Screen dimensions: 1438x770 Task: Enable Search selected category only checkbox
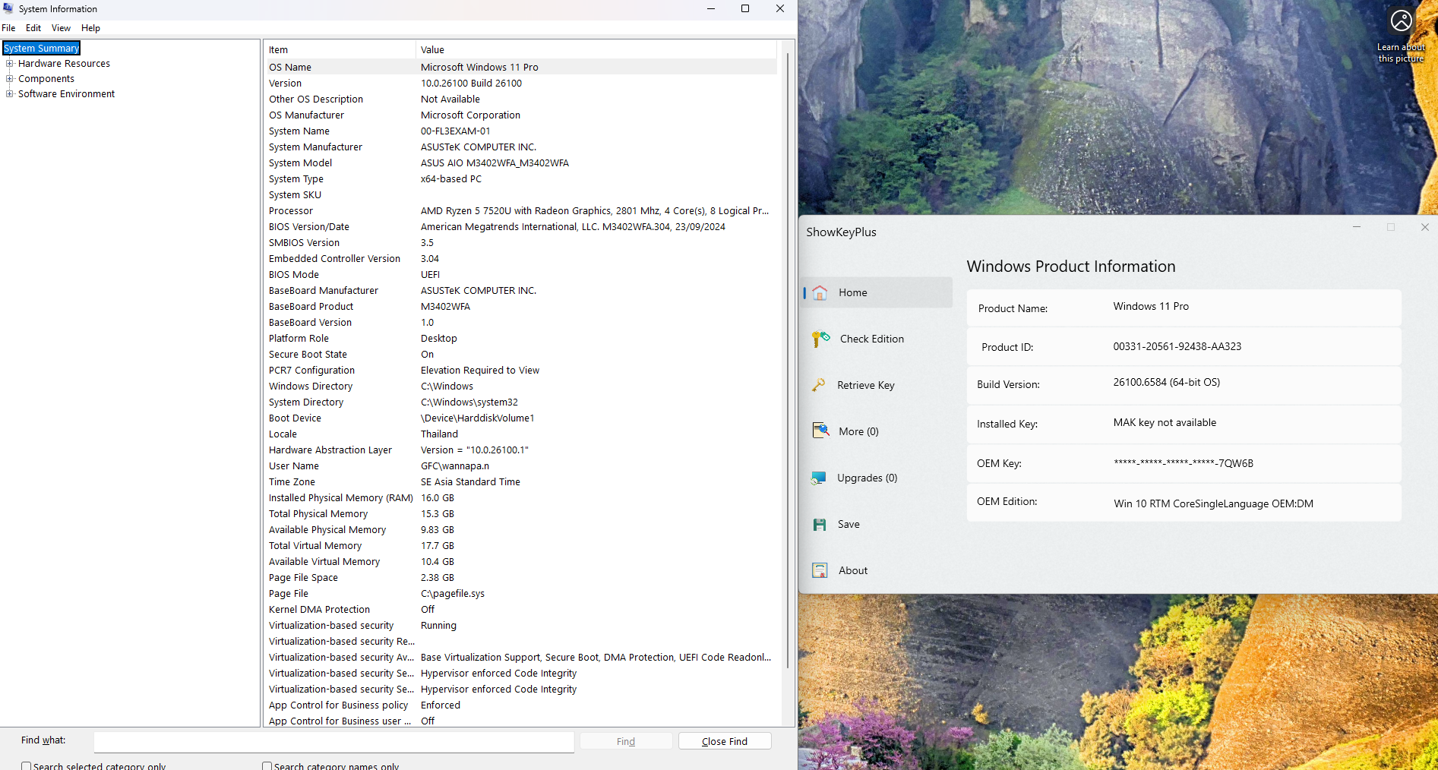coord(27,765)
